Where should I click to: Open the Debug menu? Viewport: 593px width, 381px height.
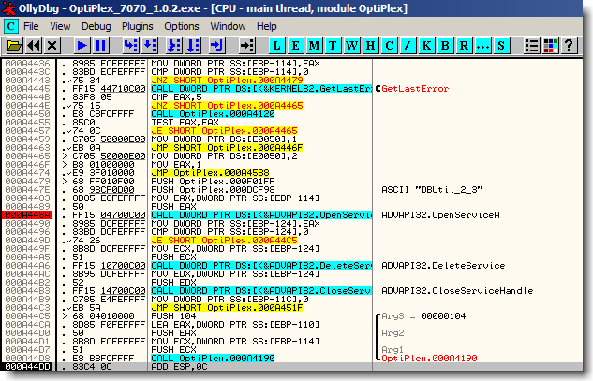[96, 26]
